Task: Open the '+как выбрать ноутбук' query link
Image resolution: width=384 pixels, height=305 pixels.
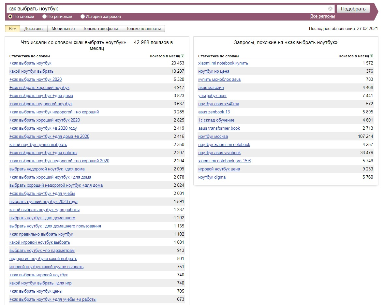Action: (x=30, y=63)
